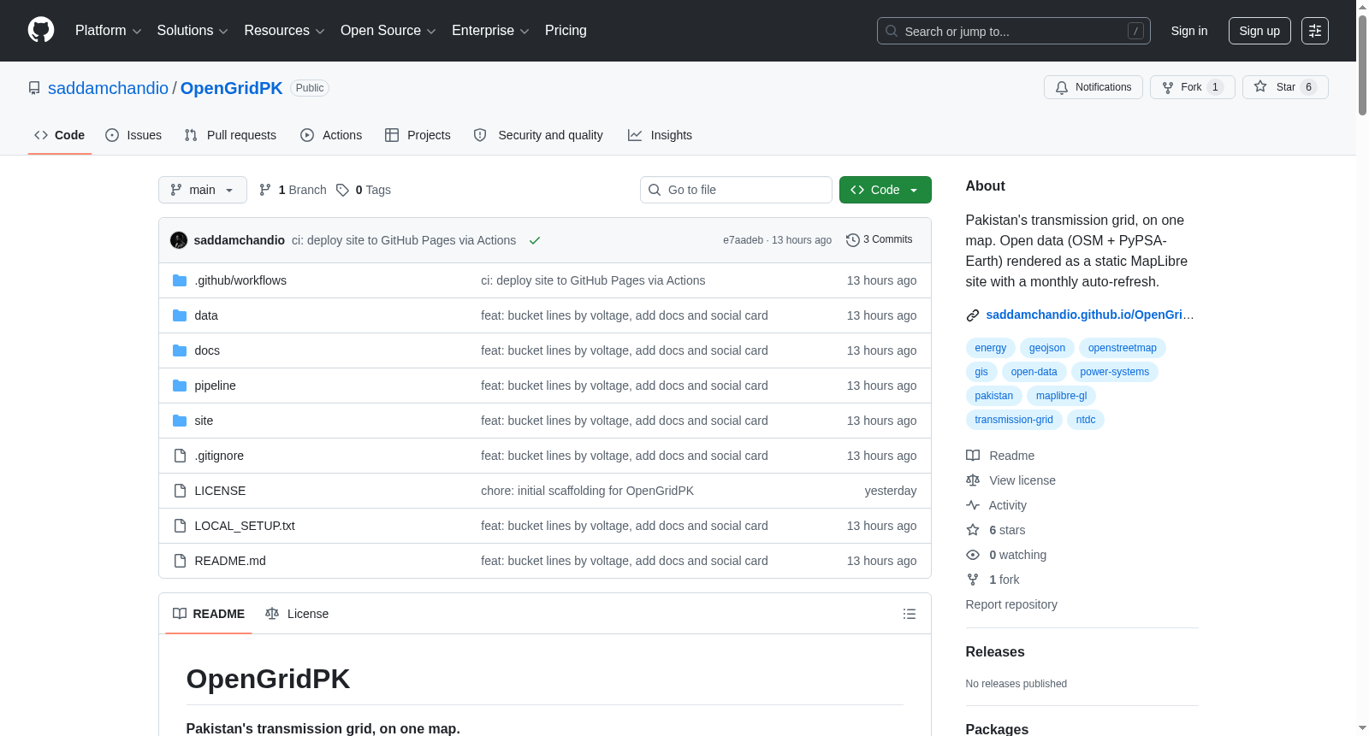Click the energy topic tag

pyautogui.click(x=991, y=348)
